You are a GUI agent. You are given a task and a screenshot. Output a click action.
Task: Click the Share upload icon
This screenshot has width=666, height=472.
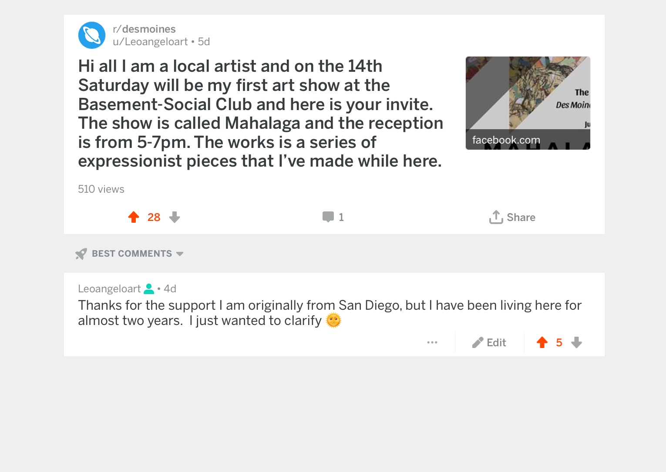[x=496, y=217]
